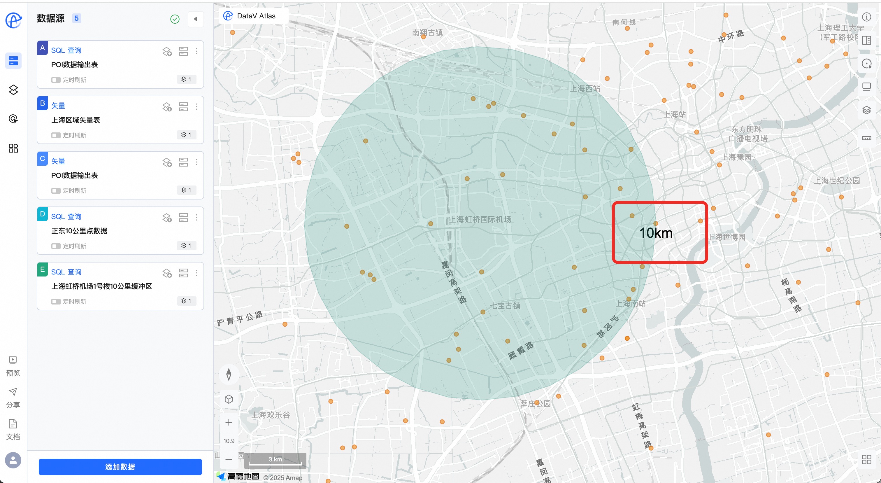
Task: Click the data source icon in left sidebar
Action: coord(13,61)
